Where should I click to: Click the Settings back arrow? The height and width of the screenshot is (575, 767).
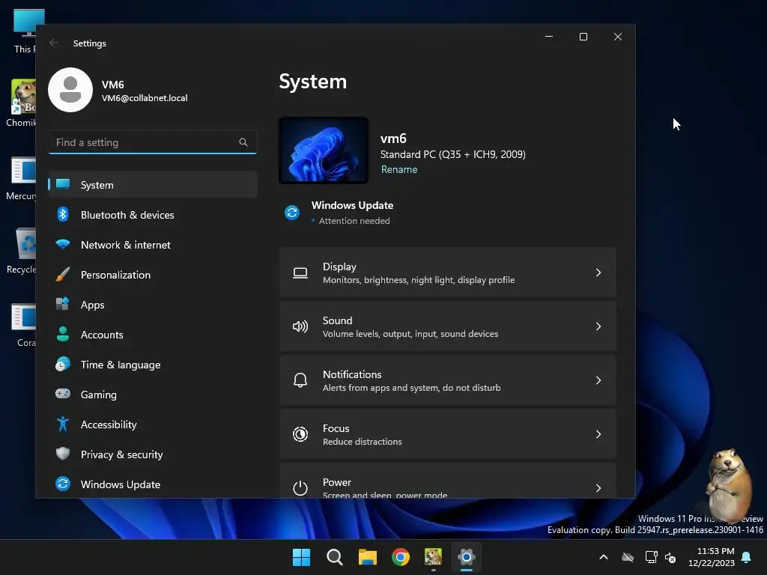54,43
